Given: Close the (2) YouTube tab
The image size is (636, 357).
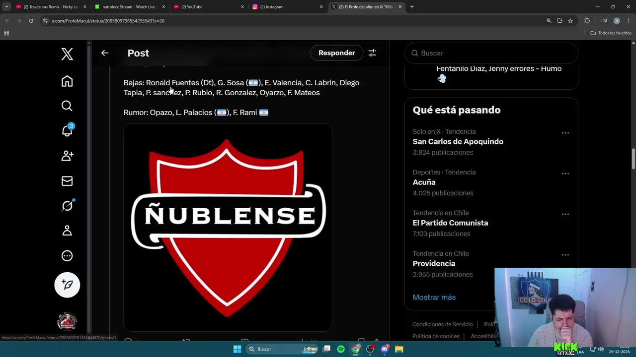Looking at the screenshot, I should pos(242,7).
